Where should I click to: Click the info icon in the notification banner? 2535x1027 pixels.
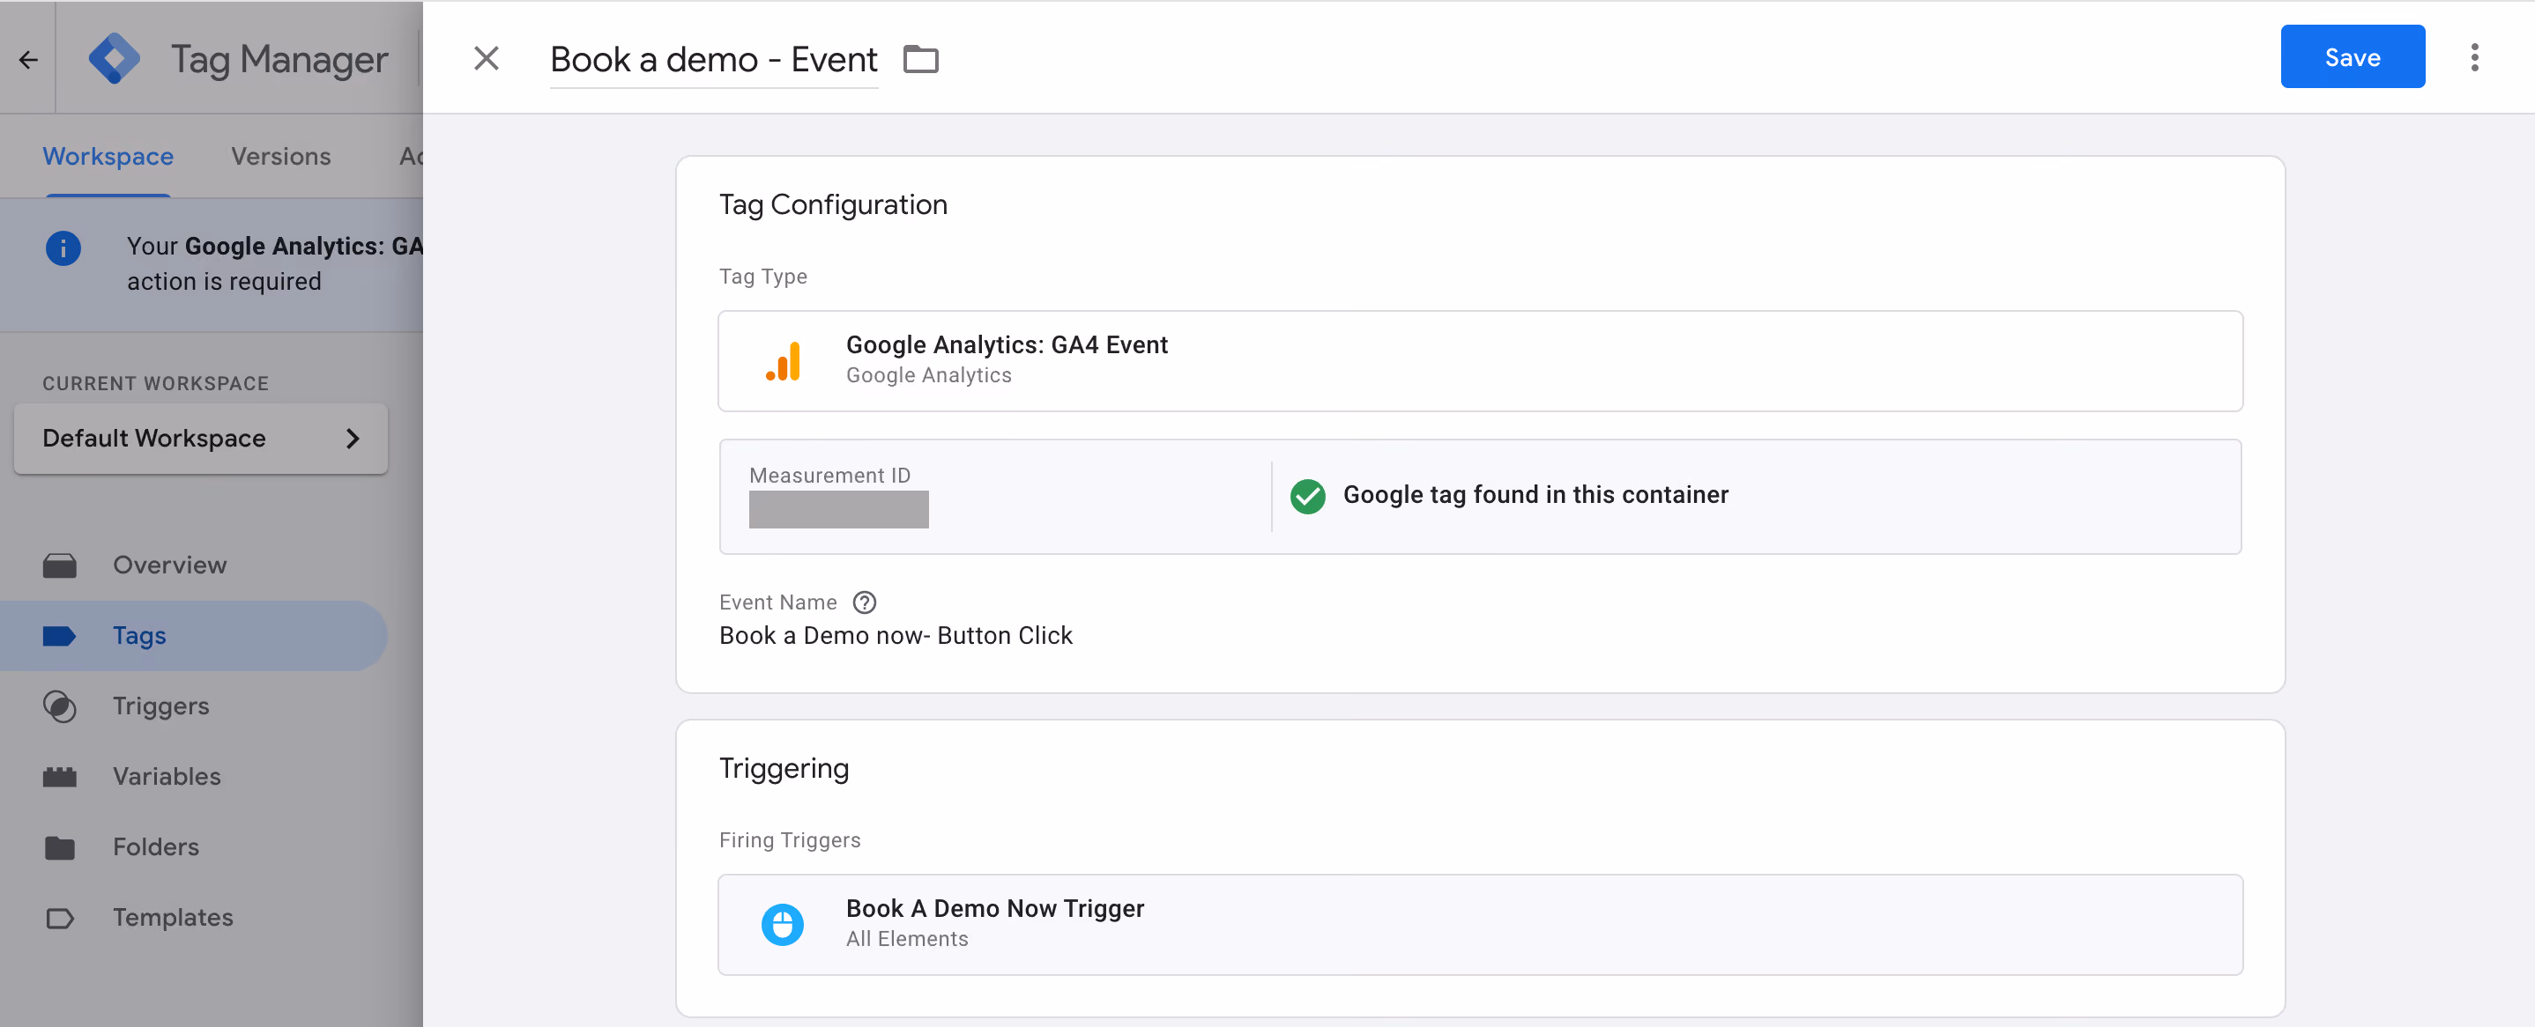(63, 248)
